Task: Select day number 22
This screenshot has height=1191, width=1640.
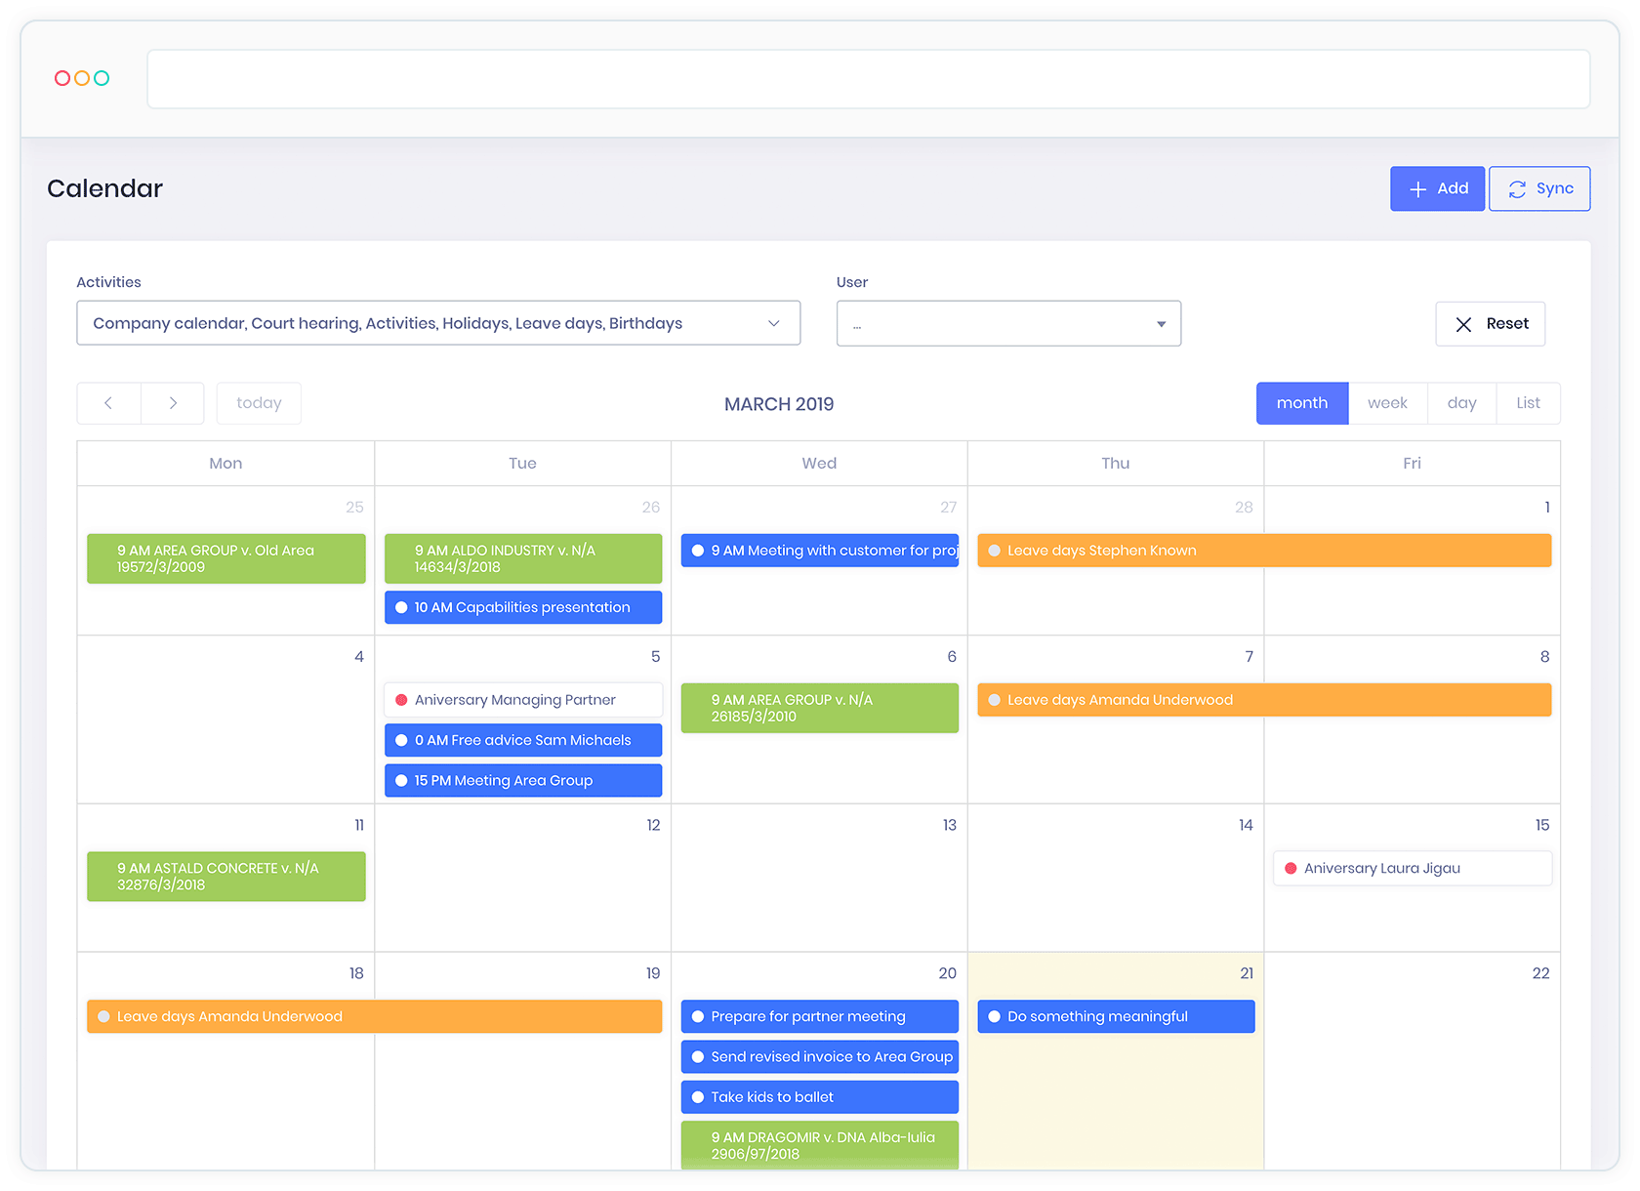Action: point(1540,973)
